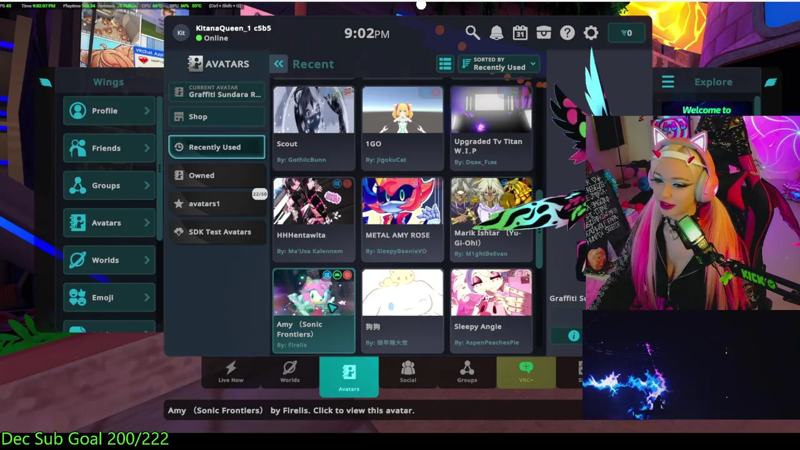The height and width of the screenshot is (450, 800).
Task: Open the help question mark icon
Action: point(567,33)
